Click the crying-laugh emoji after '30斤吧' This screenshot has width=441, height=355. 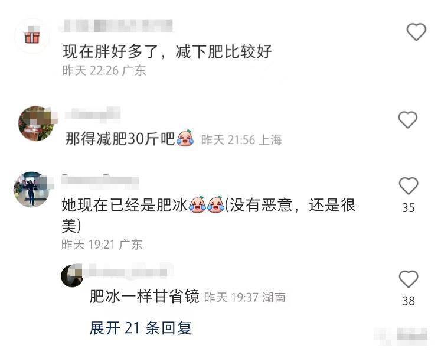pyautogui.click(x=185, y=138)
